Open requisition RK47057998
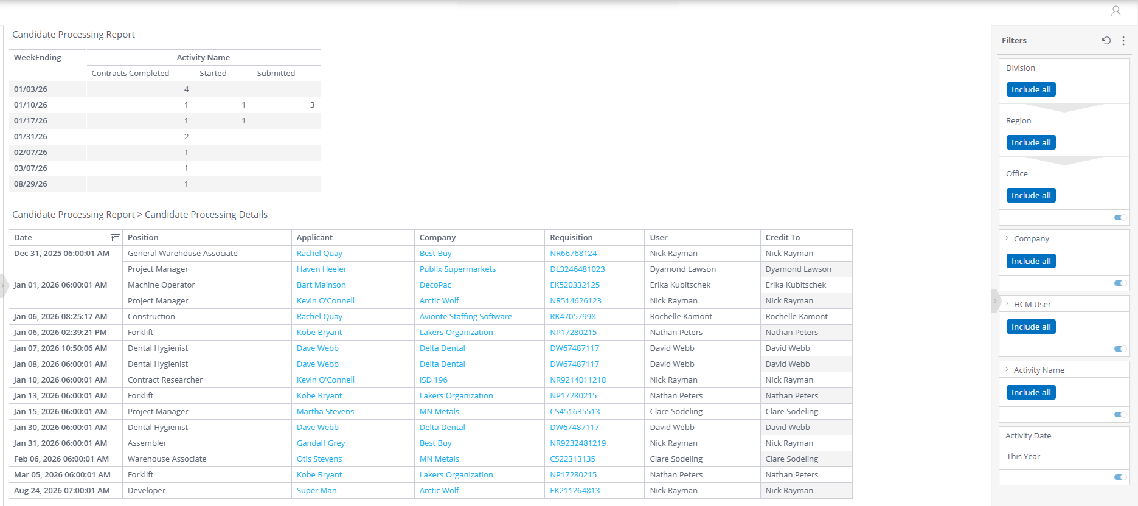 pos(573,316)
